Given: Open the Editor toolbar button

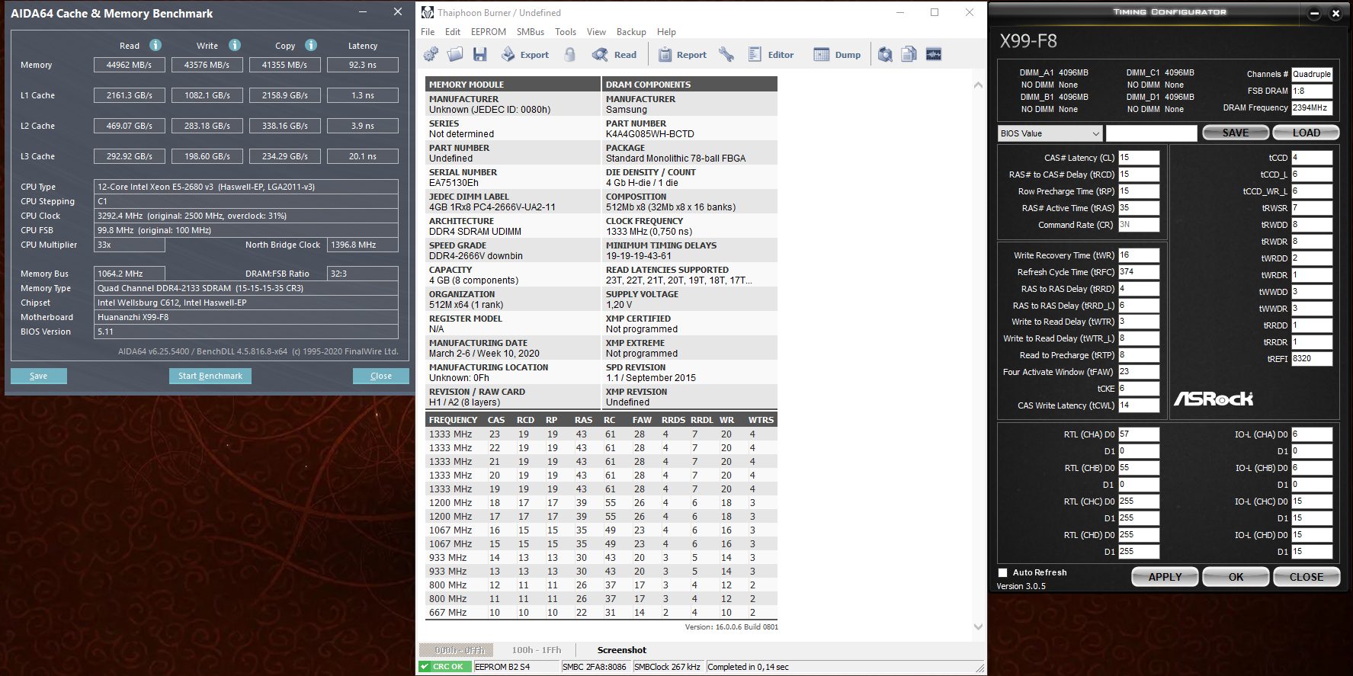Looking at the screenshot, I should (771, 54).
